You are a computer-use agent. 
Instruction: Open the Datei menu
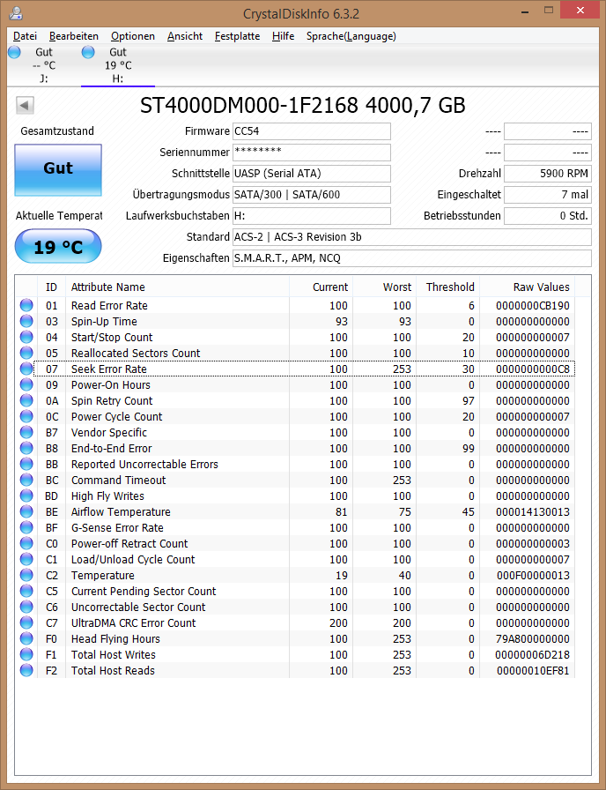(x=25, y=36)
